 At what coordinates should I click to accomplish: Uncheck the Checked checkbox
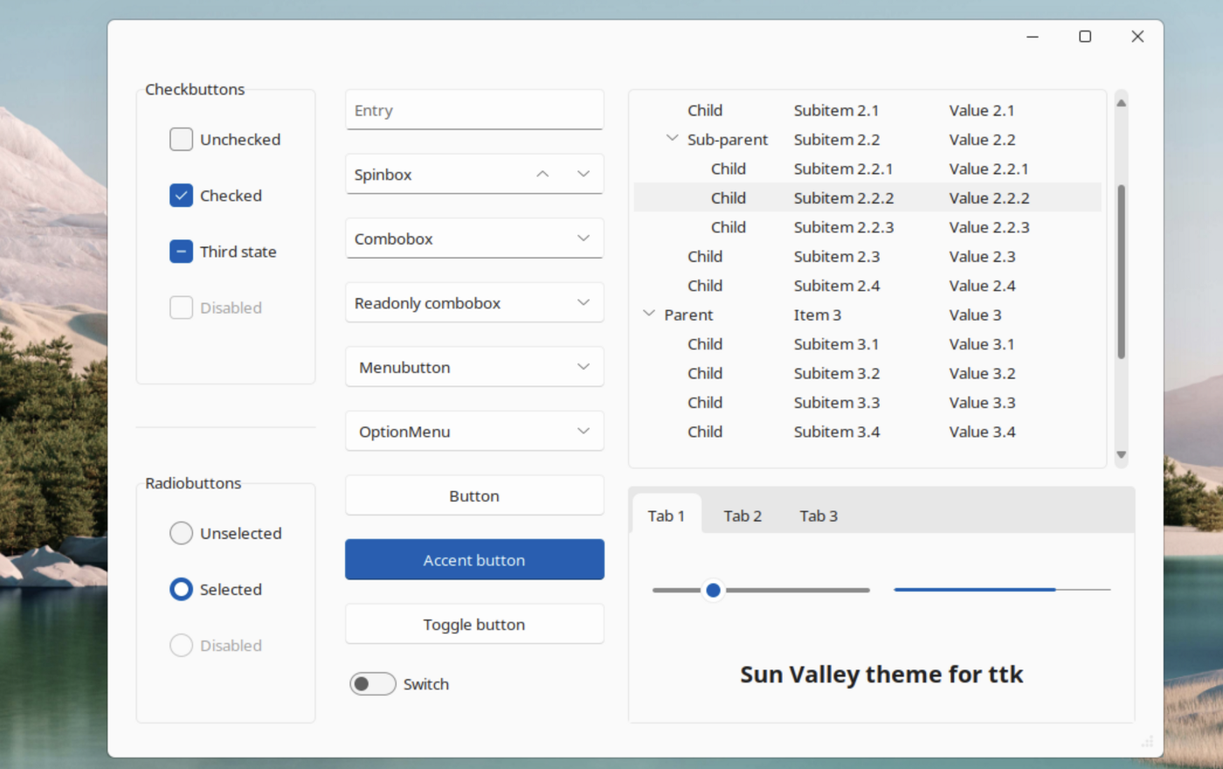(181, 195)
